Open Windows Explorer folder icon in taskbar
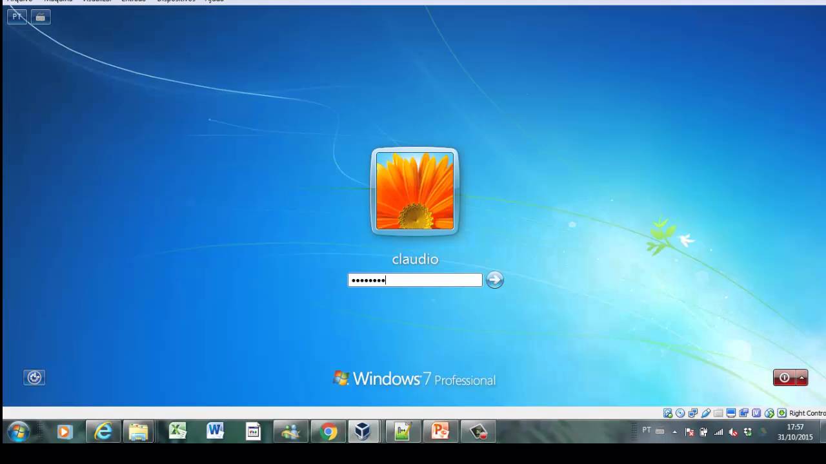This screenshot has height=464, width=826. 138,431
